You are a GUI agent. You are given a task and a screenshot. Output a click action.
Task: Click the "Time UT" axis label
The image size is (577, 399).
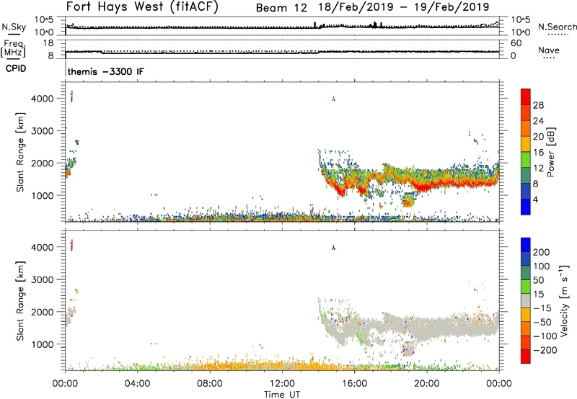pos(282,395)
